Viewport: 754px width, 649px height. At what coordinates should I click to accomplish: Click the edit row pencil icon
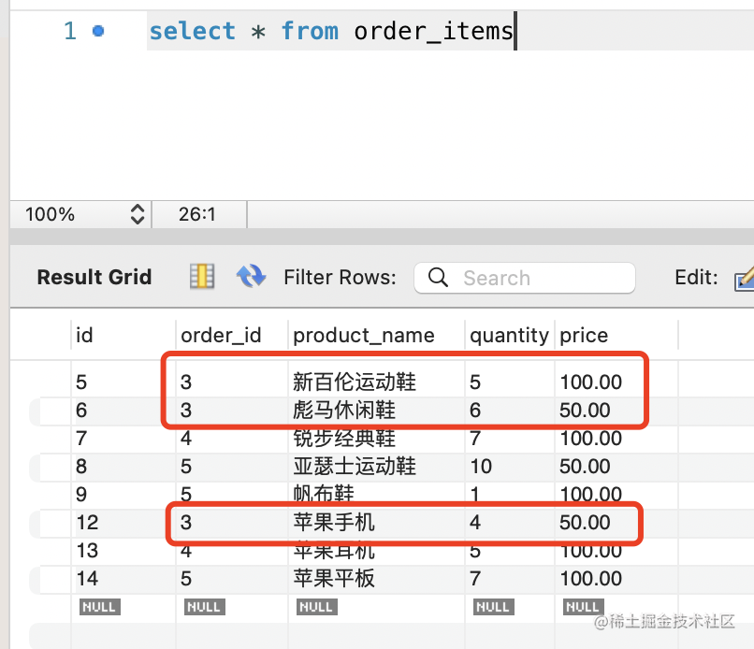[745, 278]
